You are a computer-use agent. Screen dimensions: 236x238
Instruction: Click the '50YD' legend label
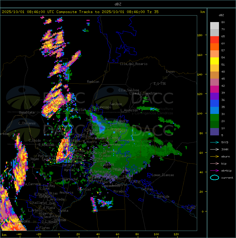coord(225,142)
